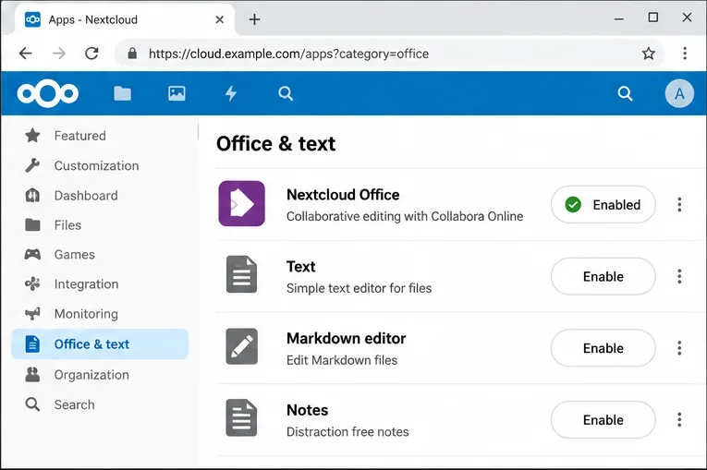This screenshot has width=707, height=470.
Task: Select the Search category in sidebar
Action: [100, 404]
